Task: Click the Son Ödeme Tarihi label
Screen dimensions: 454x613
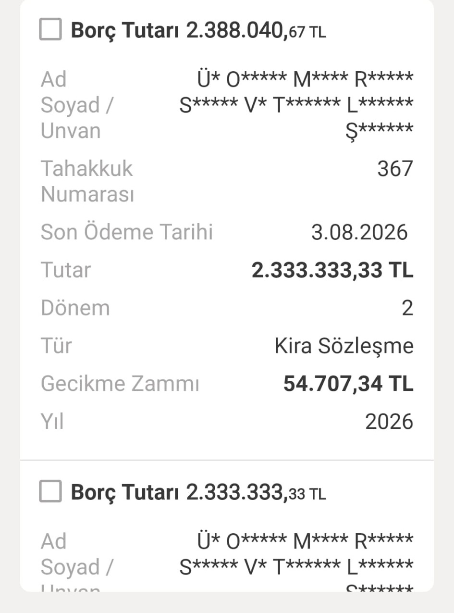Action: [127, 232]
